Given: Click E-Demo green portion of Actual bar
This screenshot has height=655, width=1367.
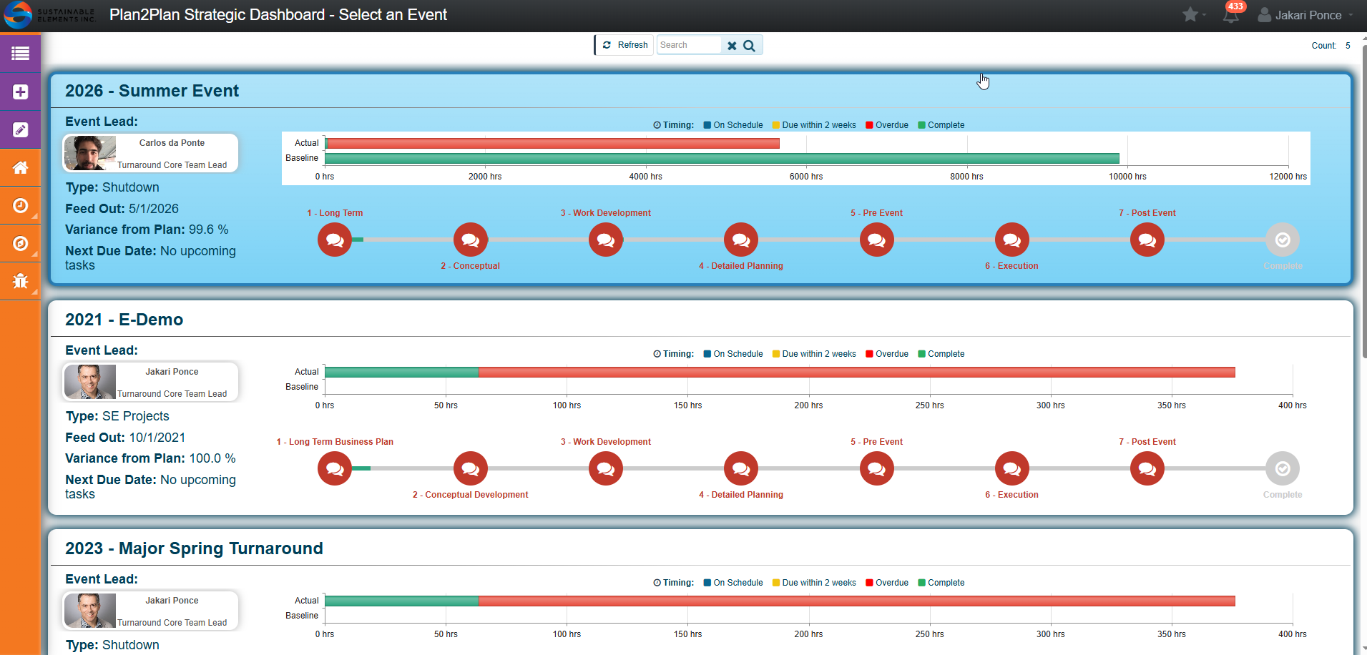Looking at the screenshot, I should point(402,372).
